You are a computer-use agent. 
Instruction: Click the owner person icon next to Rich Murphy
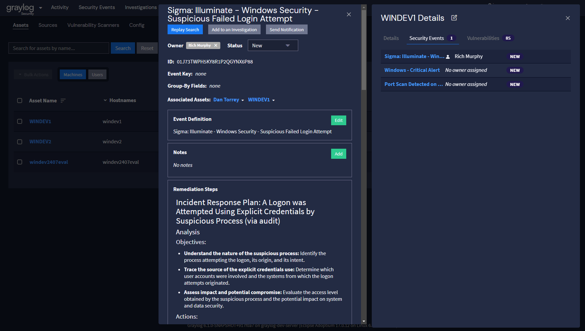(448, 57)
